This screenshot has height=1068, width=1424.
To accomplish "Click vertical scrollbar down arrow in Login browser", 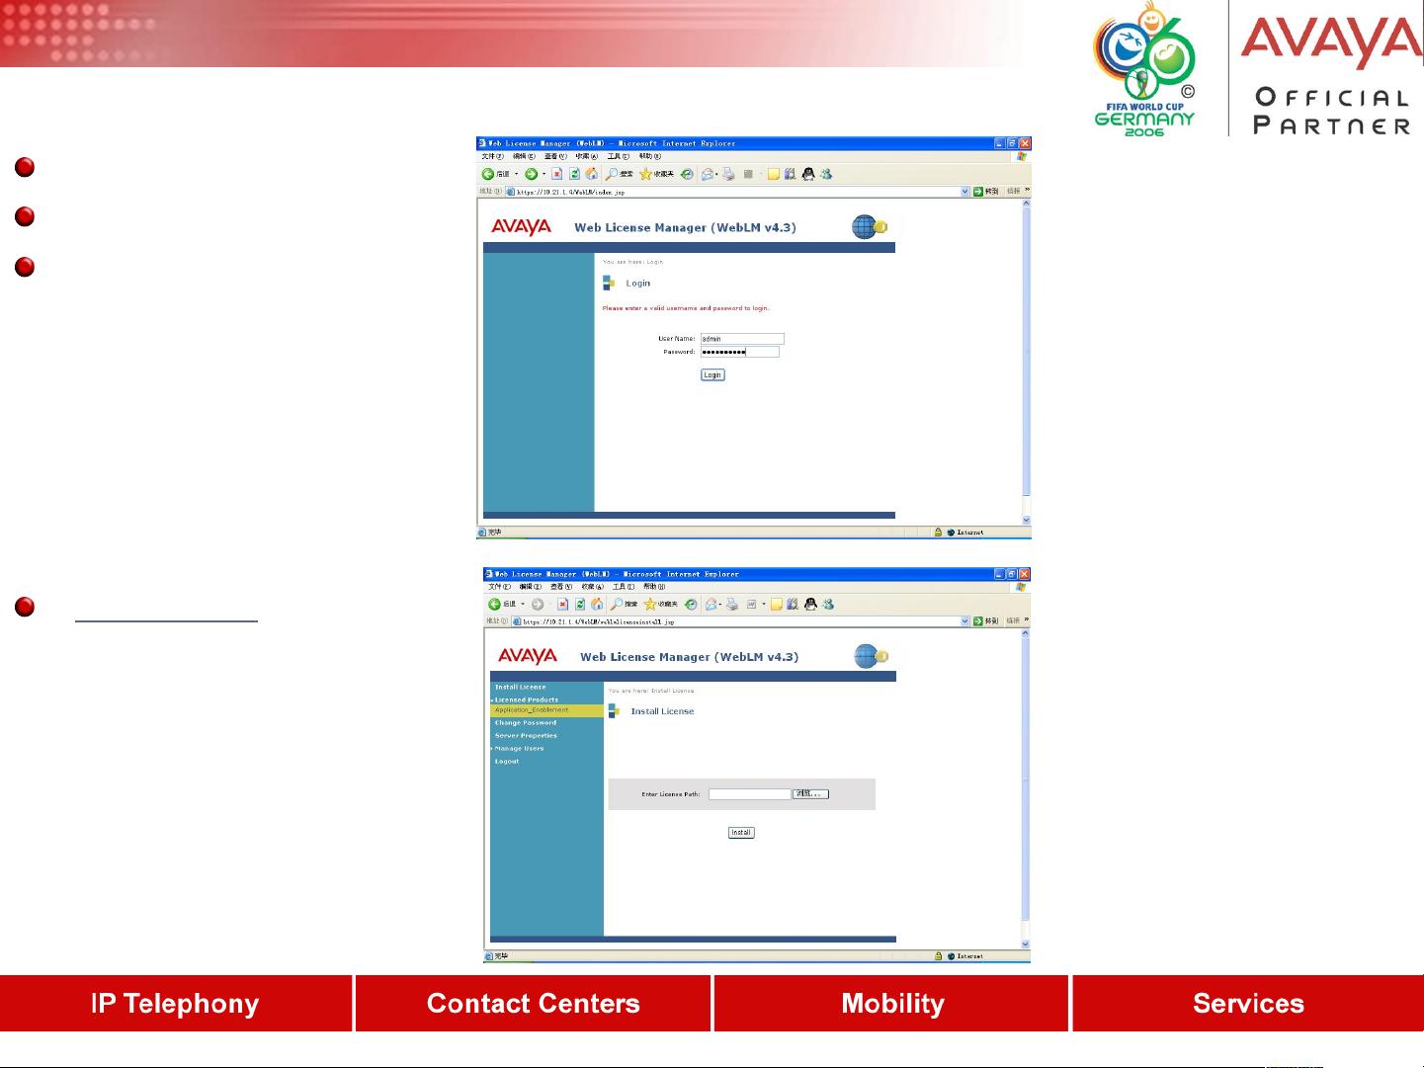I will coord(1026,520).
